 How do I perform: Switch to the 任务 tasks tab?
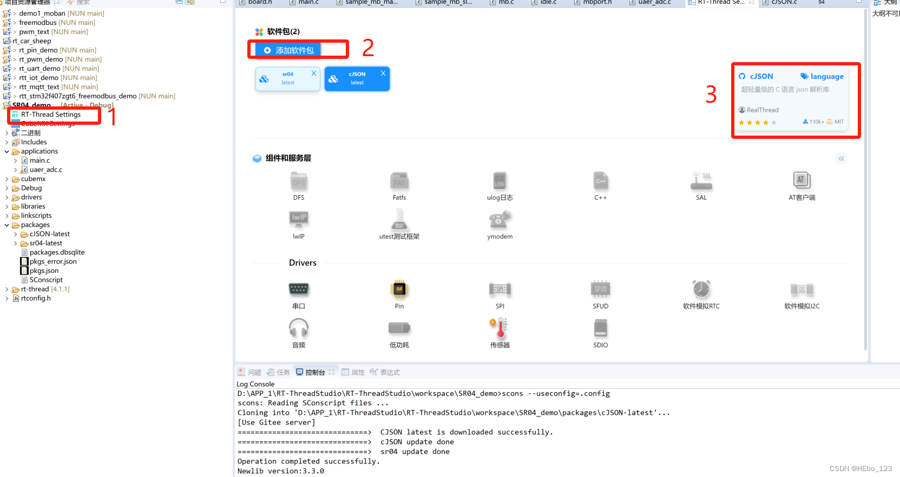278,372
